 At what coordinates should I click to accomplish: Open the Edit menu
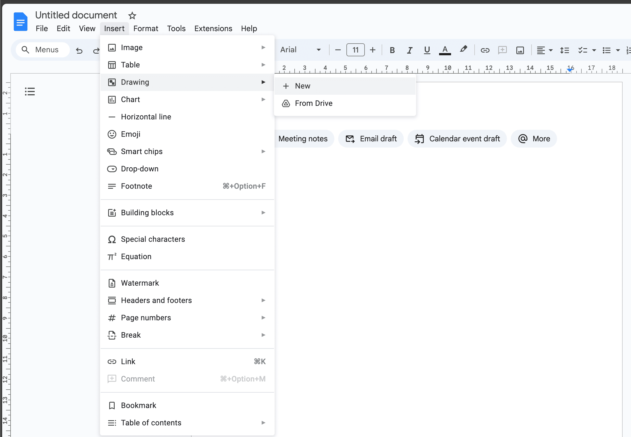point(63,28)
